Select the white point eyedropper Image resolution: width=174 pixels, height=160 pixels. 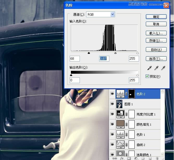(x=163, y=68)
